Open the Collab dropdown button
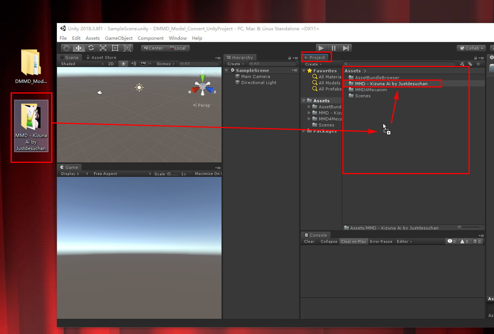 470,48
